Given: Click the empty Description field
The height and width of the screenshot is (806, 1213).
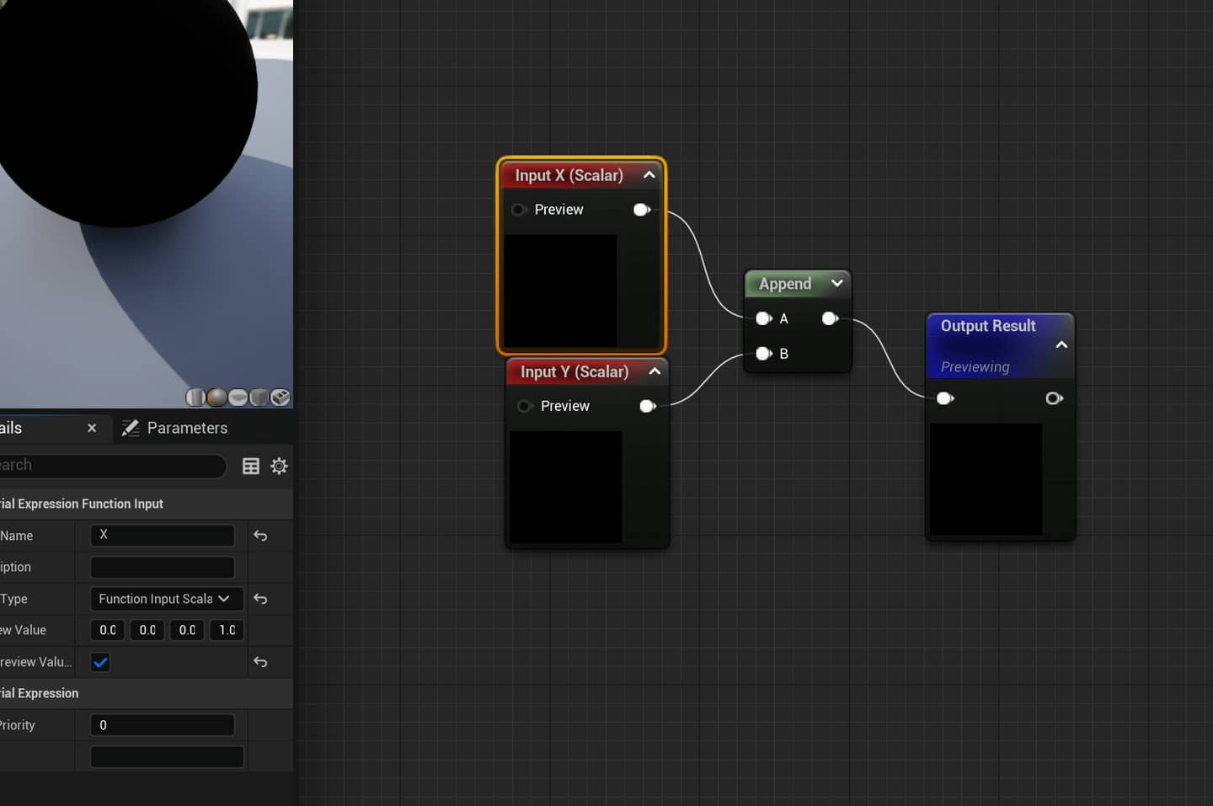Looking at the screenshot, I should tap(163, 567).
